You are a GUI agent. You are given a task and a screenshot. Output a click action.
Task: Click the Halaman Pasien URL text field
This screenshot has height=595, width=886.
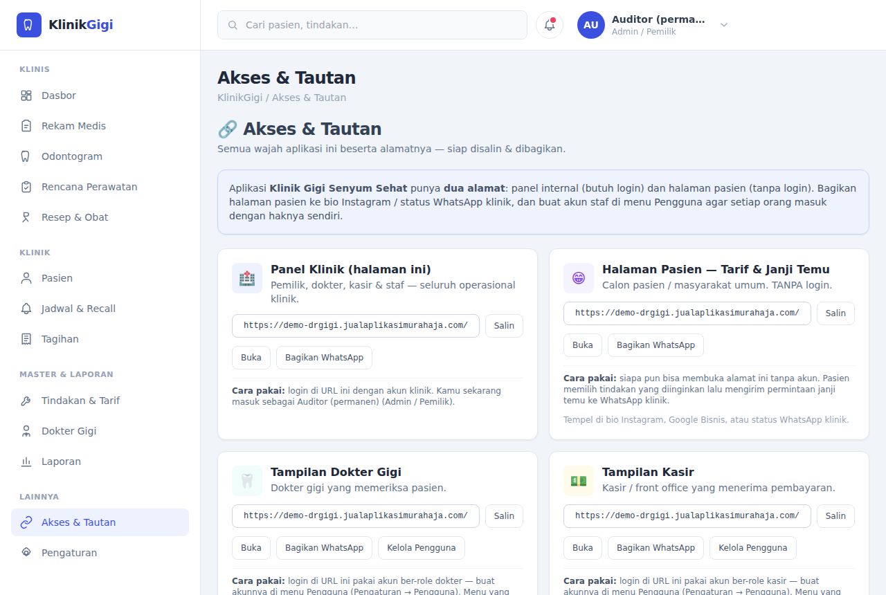(687, 313)
